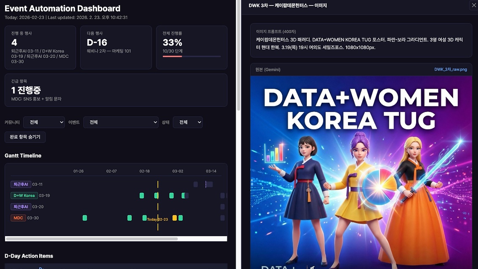Click the 다음 행사 D-16 card
This screenshot has height=269, width=478.
tap(116, 48)
